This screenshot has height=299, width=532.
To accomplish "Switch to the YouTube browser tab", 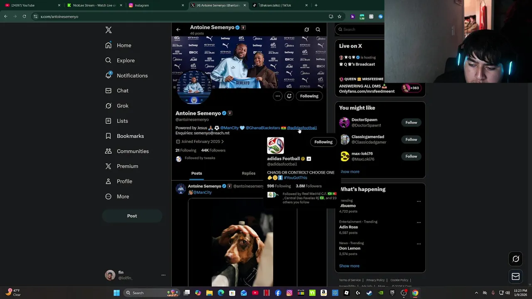I will [x=32, y=5].
